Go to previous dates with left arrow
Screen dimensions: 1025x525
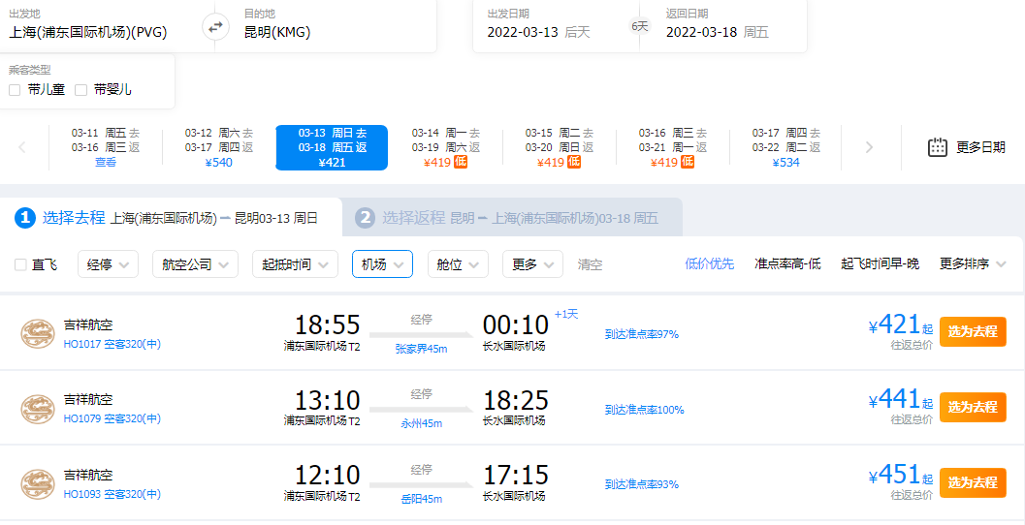(22, 147)
